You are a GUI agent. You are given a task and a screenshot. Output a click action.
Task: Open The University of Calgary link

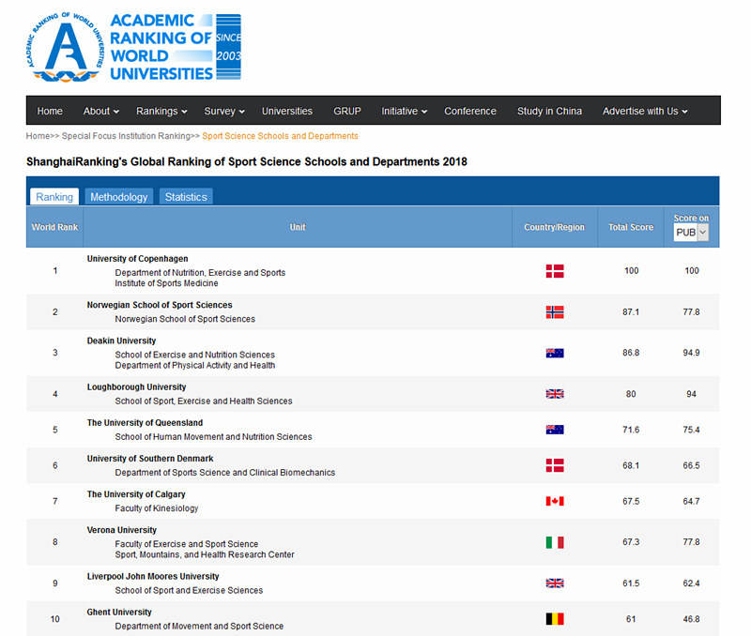coord(136,494)
